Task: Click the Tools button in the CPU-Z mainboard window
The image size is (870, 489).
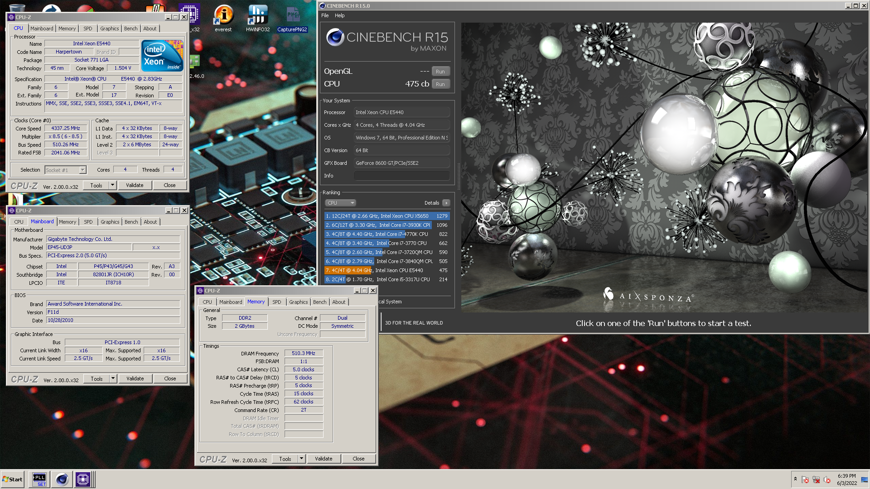Action: 97,379
